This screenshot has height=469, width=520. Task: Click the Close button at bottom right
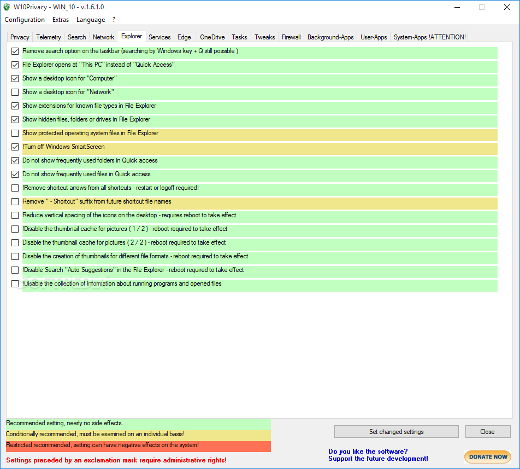click(x=487, y=431)
